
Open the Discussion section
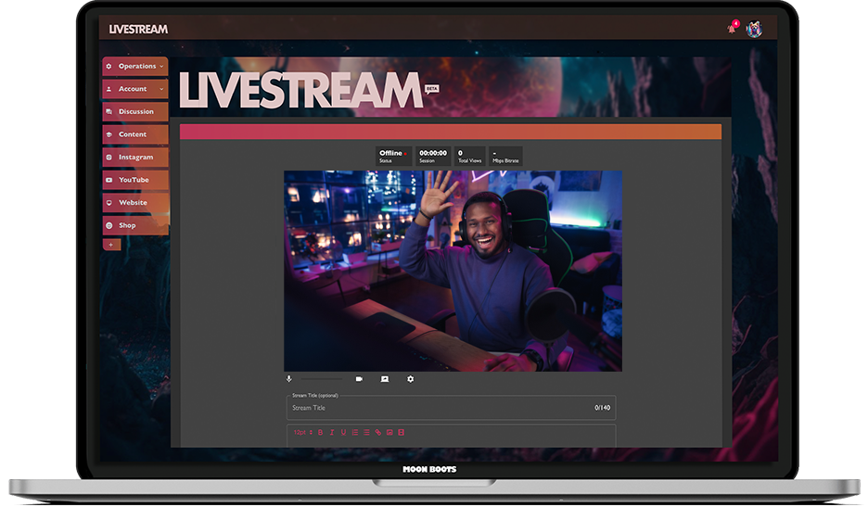tap(135, 112)
